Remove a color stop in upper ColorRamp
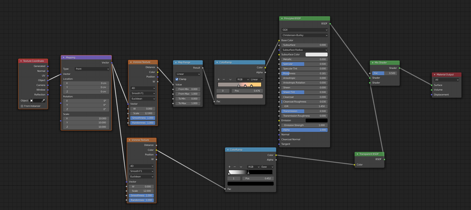The height and width of the screenshot is (210, 471). click(x=224, y=79)
